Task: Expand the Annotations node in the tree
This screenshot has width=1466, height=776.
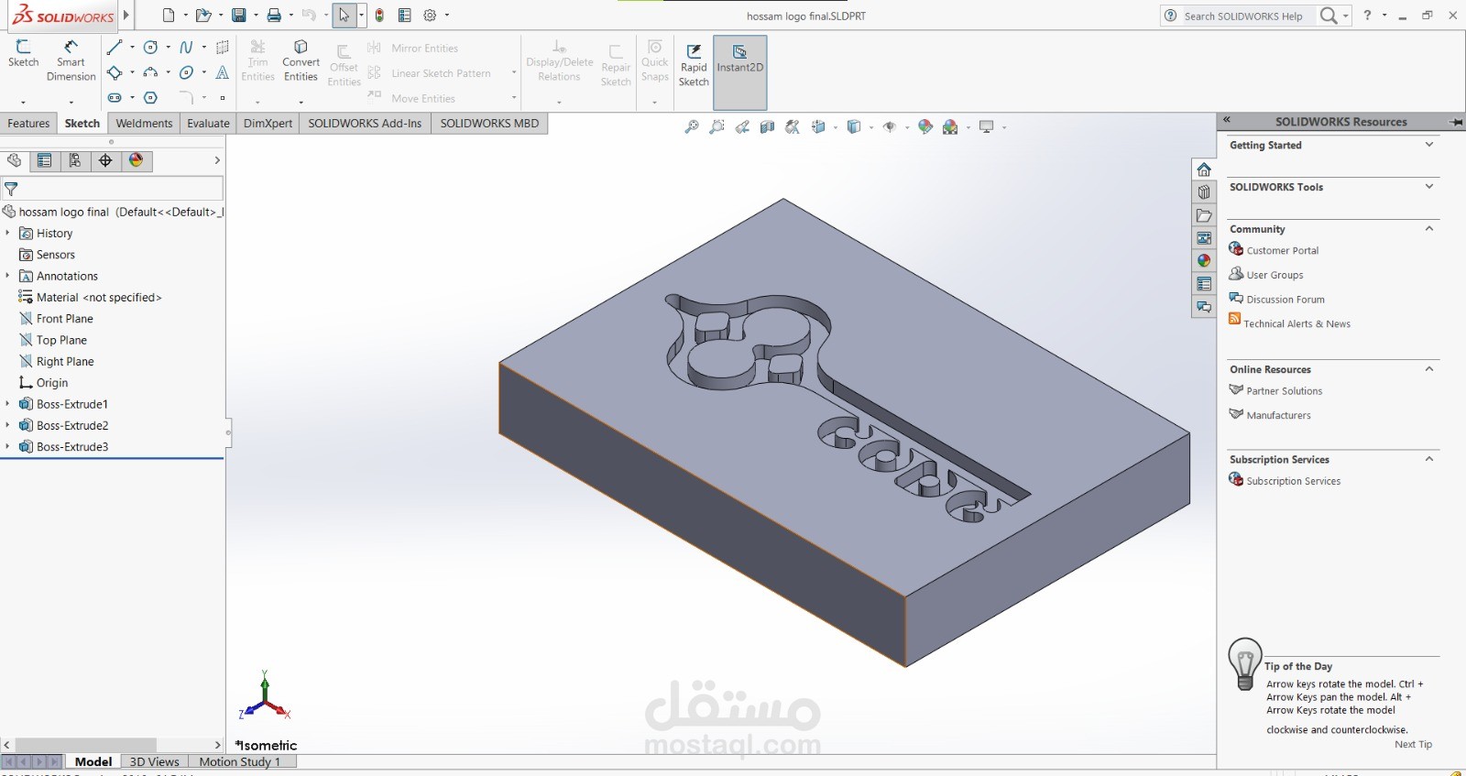Action: click(7, 276)
